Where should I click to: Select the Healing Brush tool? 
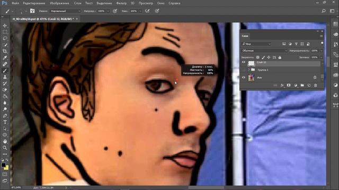tap(5, 64)
